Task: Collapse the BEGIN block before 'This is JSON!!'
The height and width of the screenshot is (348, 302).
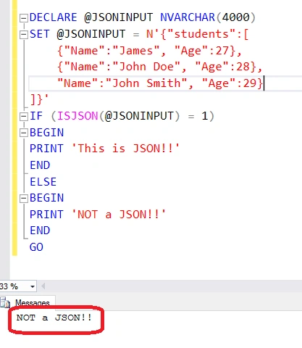Action: coord(23,133)
